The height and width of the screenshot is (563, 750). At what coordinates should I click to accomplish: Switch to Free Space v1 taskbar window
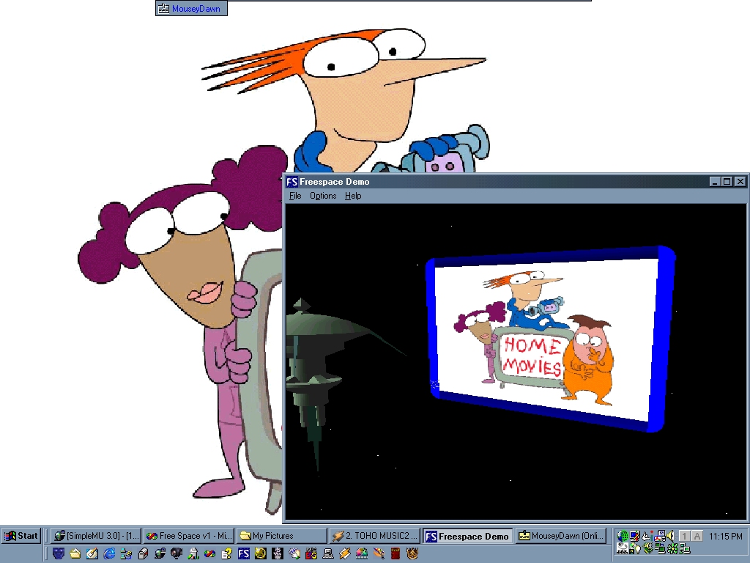189,536
